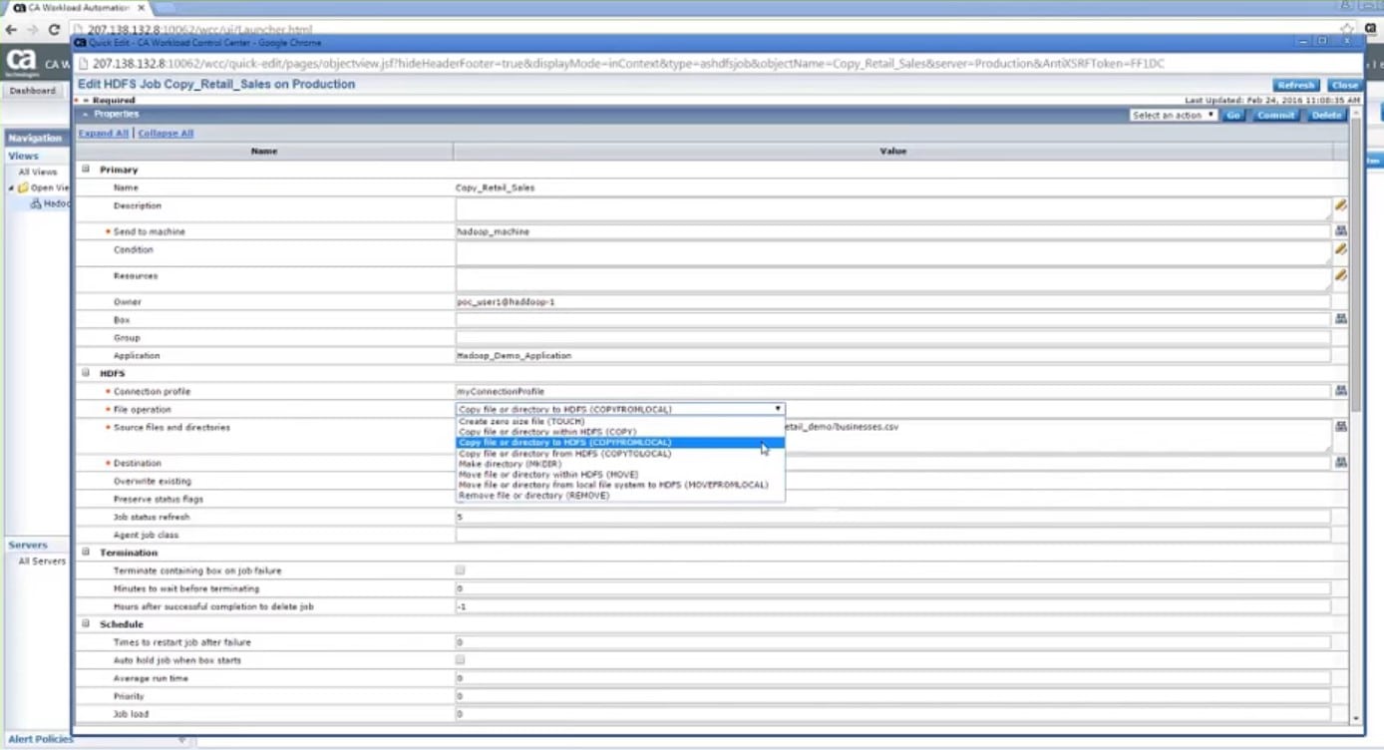The image size is (1384, 750).
Task: Click Connection profile input field
Action: [893, 391]
